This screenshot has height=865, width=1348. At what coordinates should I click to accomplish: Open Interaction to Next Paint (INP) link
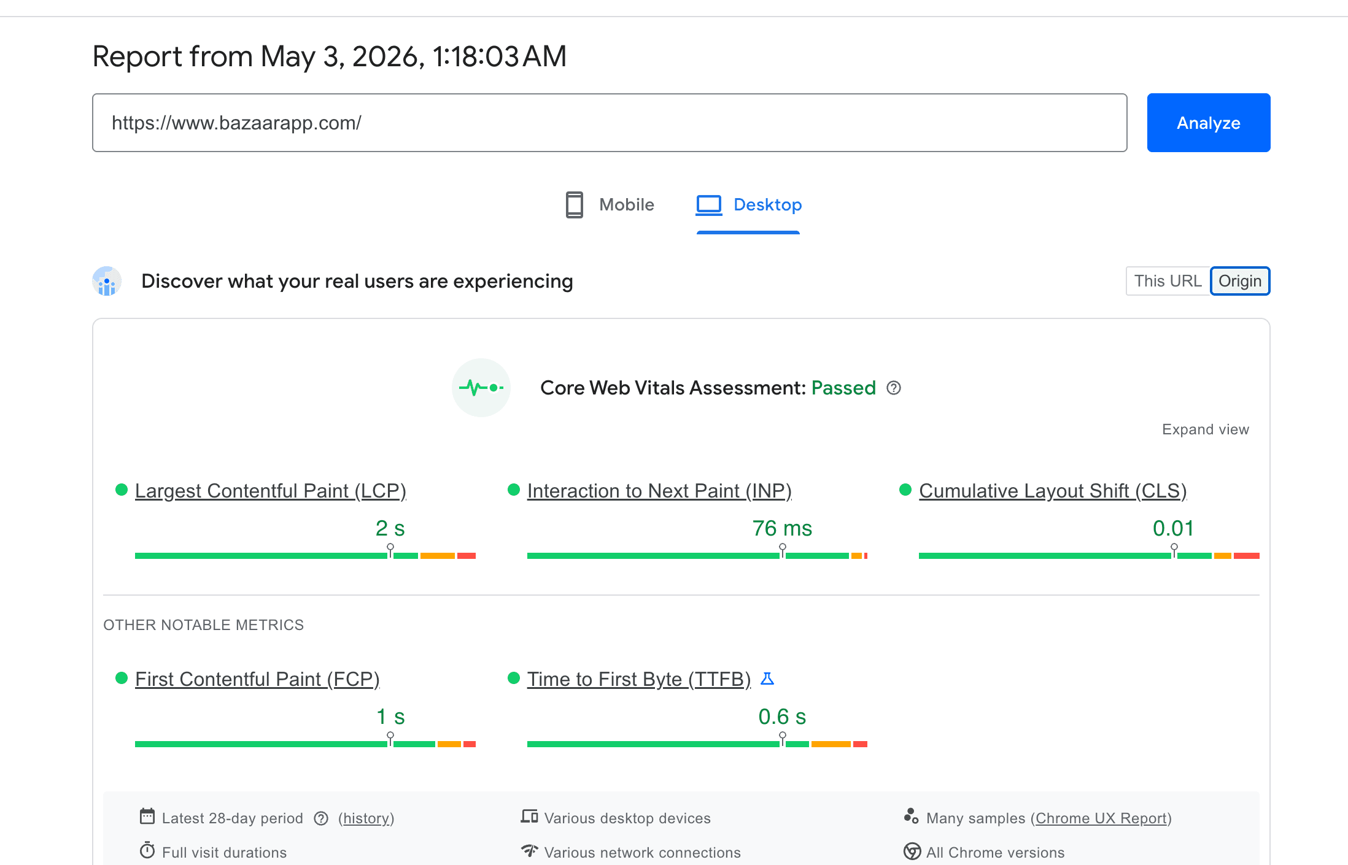(659, 491)
